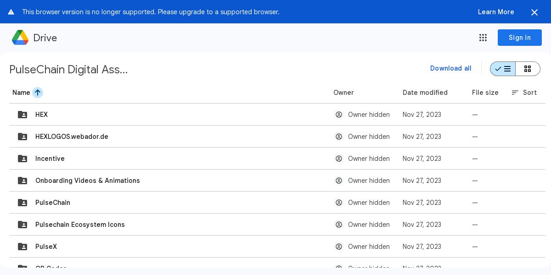Open the Sort options menu
This screenshot has height=275, width=551.
[x=524, y=93]
